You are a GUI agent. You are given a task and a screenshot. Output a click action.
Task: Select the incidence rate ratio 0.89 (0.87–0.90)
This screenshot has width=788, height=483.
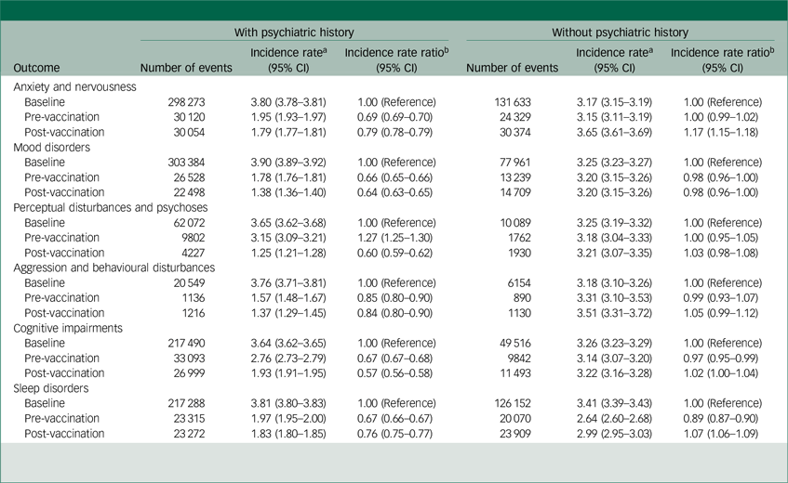coord(712,418)
